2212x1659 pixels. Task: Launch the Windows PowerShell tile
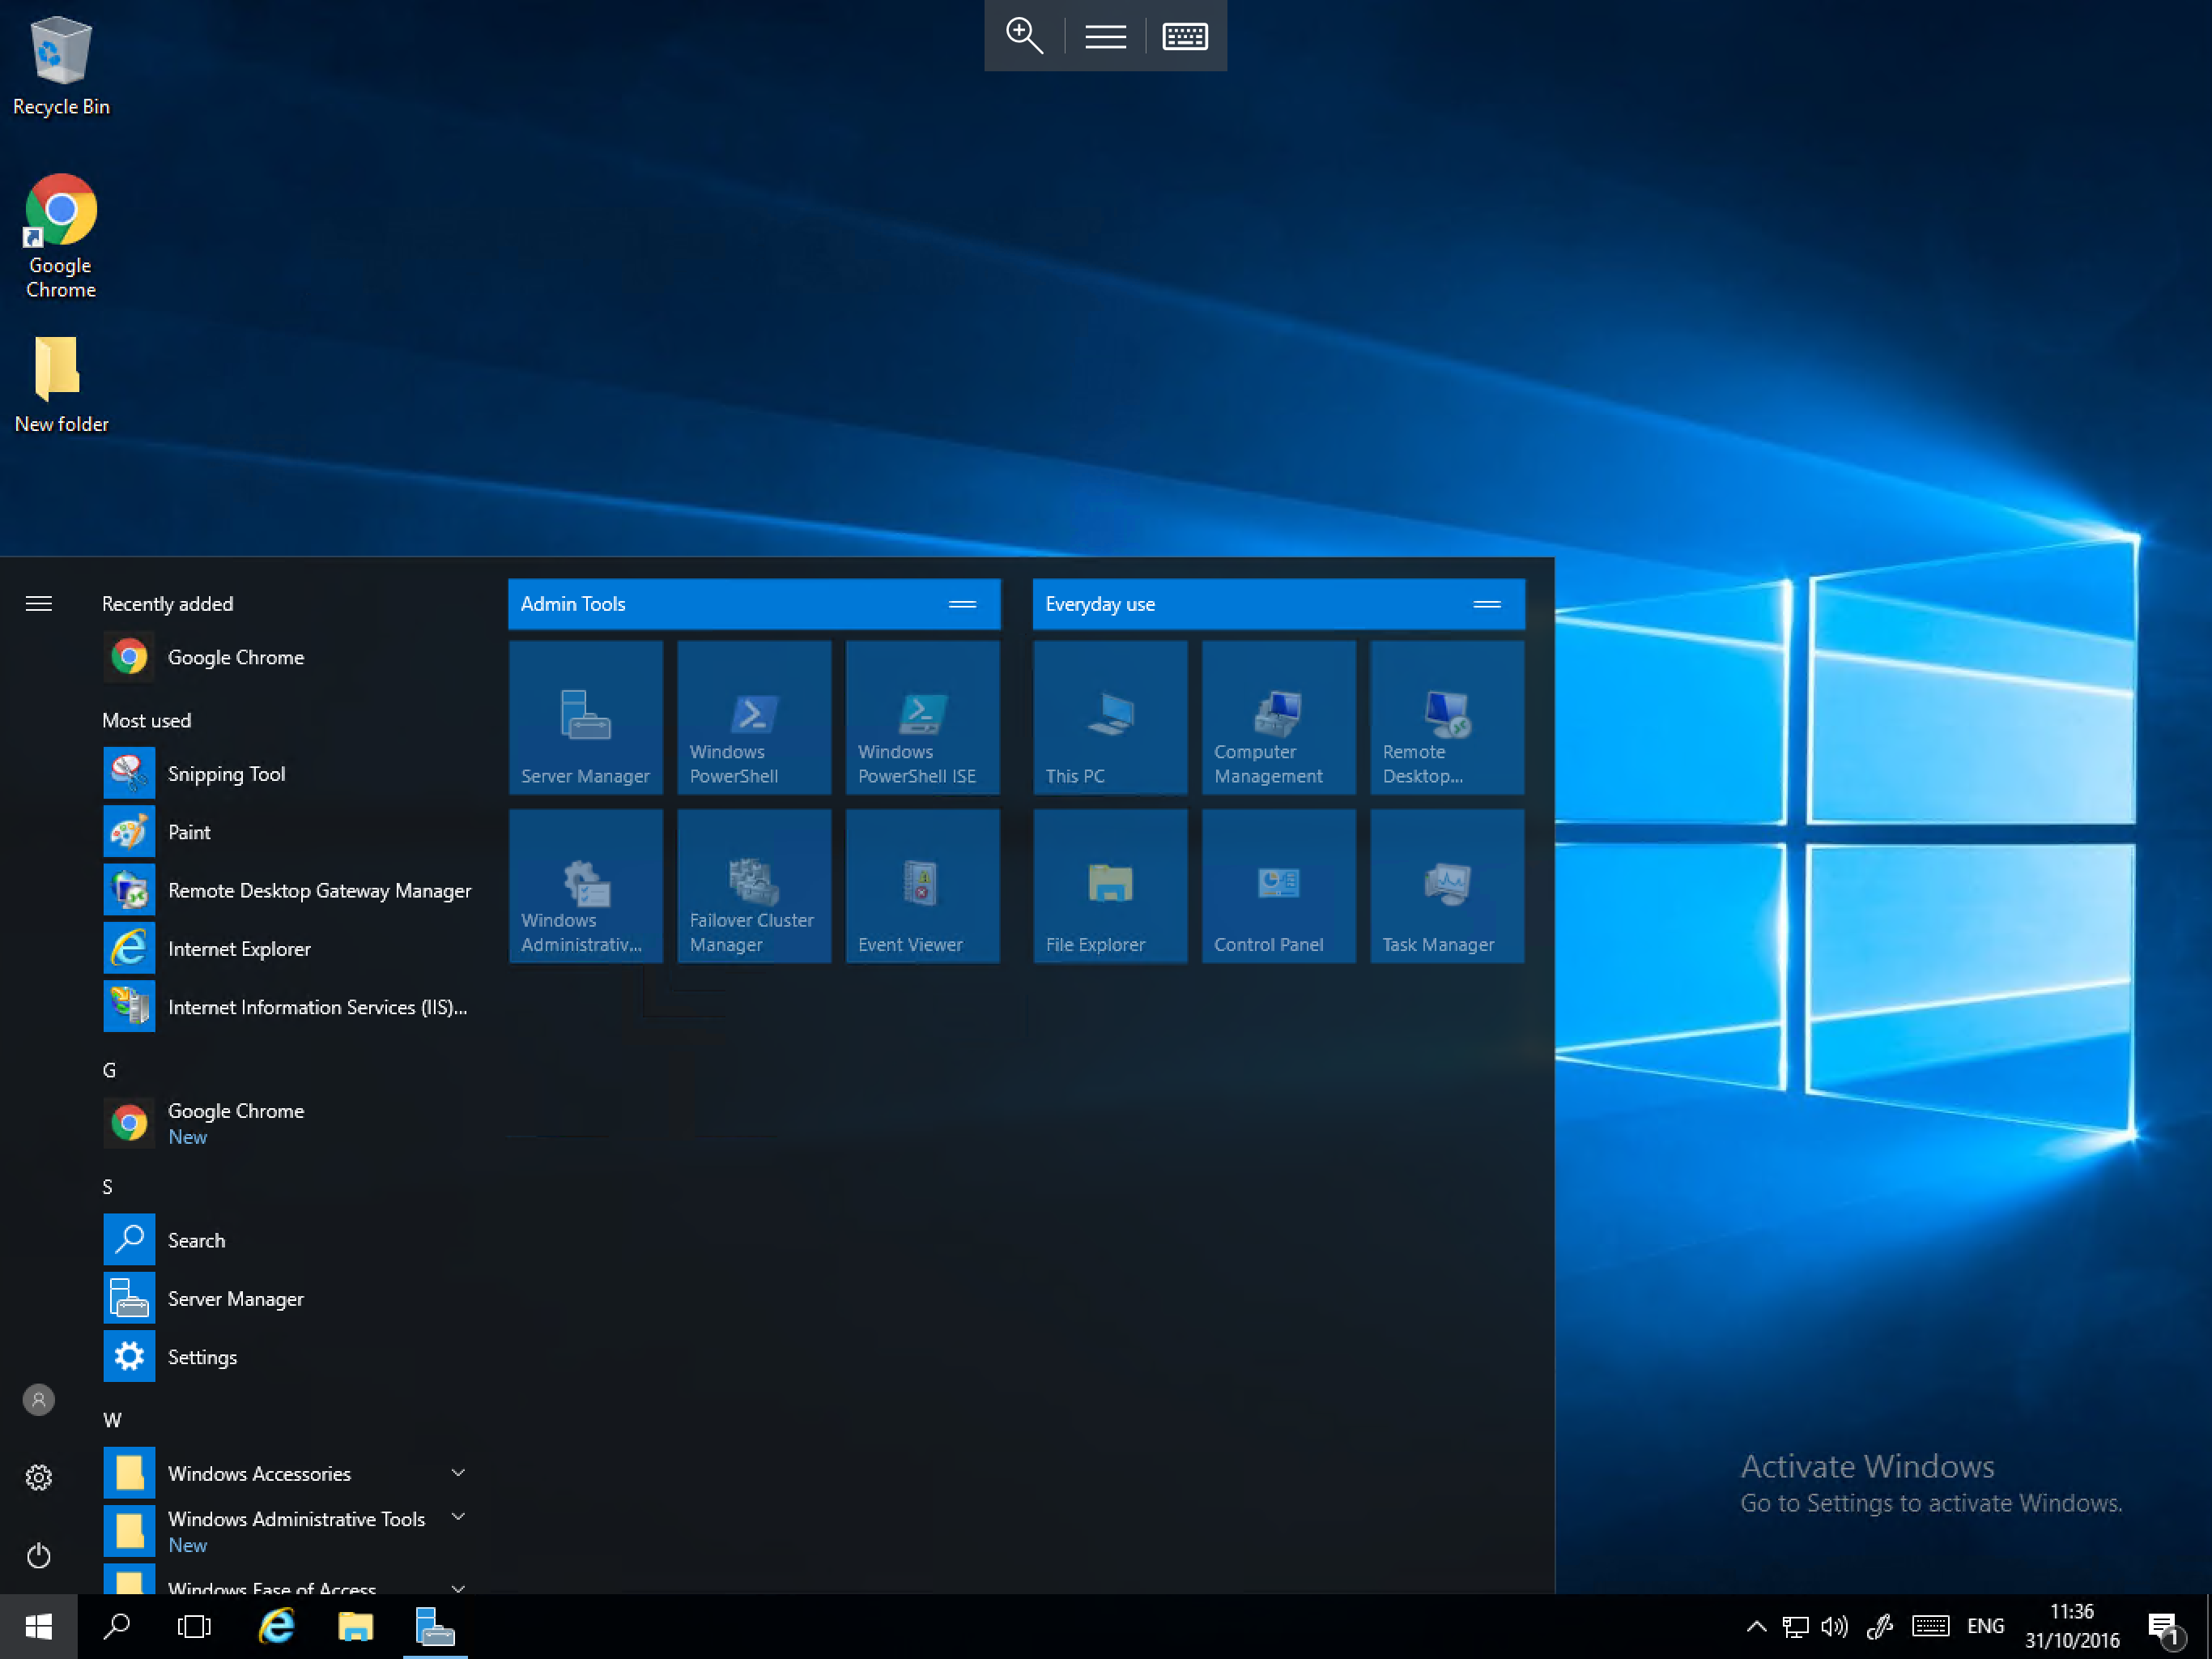pyautogui.click(x=754, y=718)
